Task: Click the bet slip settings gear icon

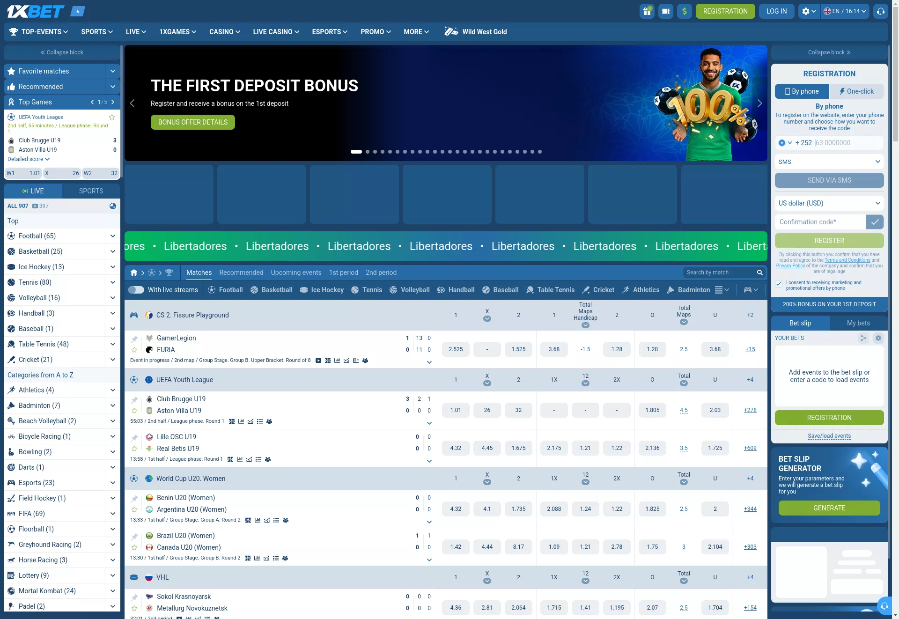Action: 878,338
